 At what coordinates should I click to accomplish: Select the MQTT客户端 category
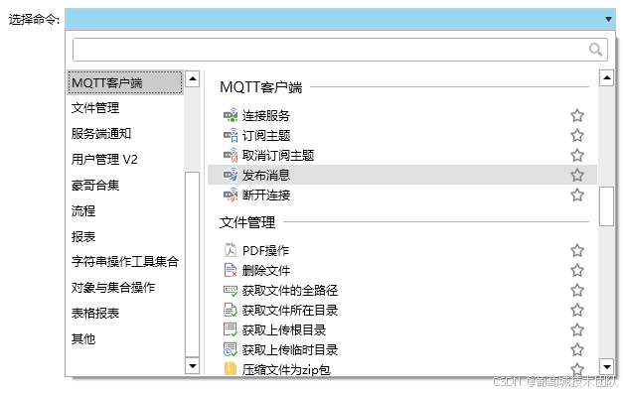coord(125,82)
